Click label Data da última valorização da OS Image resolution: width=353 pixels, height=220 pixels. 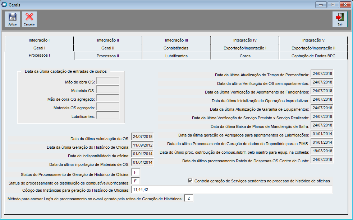(x=100, y=139)
